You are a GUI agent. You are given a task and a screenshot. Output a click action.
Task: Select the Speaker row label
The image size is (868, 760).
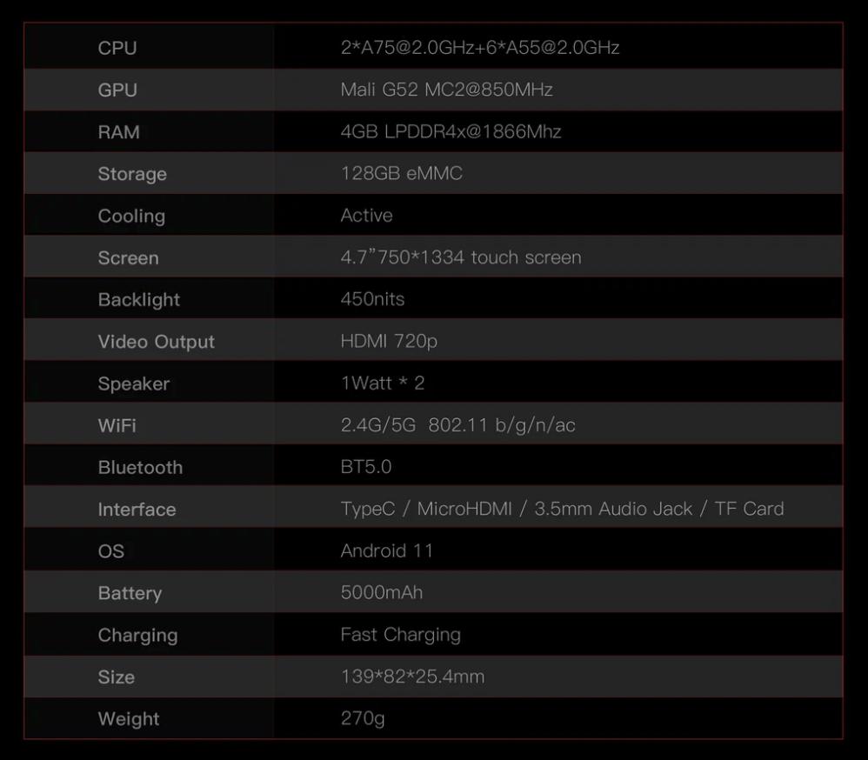click(x=134, y=383)
